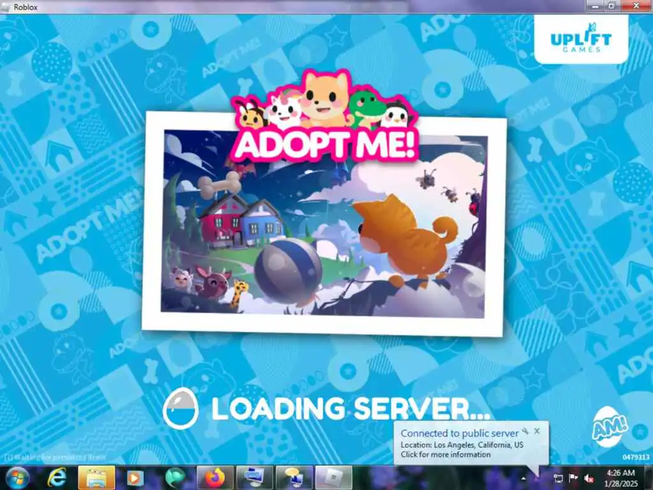The height and width of the screenshot is (490, 653).
Task: Click the Roblox window title
Action: 26,7
